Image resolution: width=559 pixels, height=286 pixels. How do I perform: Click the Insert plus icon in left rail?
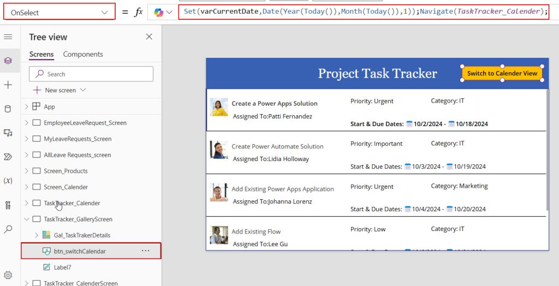(8, 85)
